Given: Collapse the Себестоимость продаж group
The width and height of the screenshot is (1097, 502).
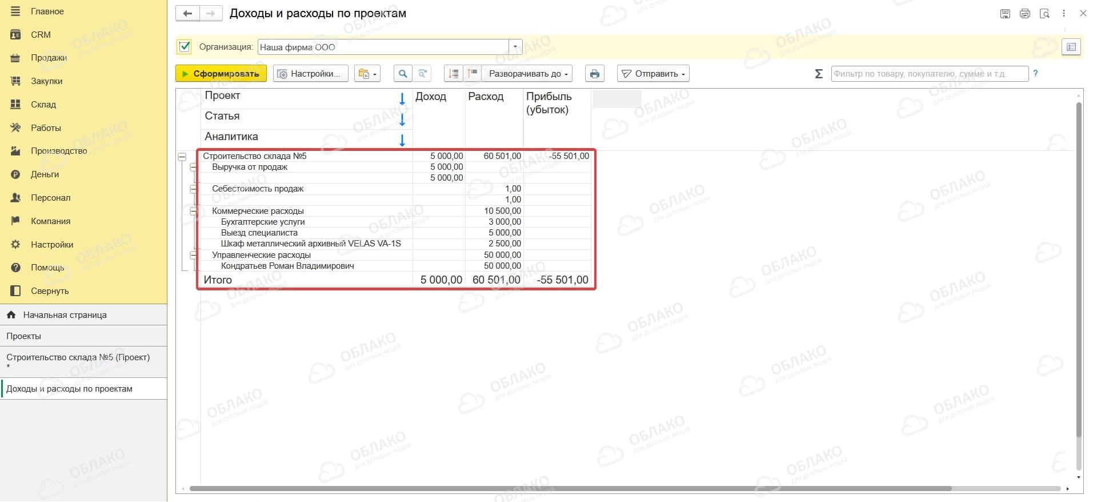Looking at the screenshot, I should pos(193,189).
